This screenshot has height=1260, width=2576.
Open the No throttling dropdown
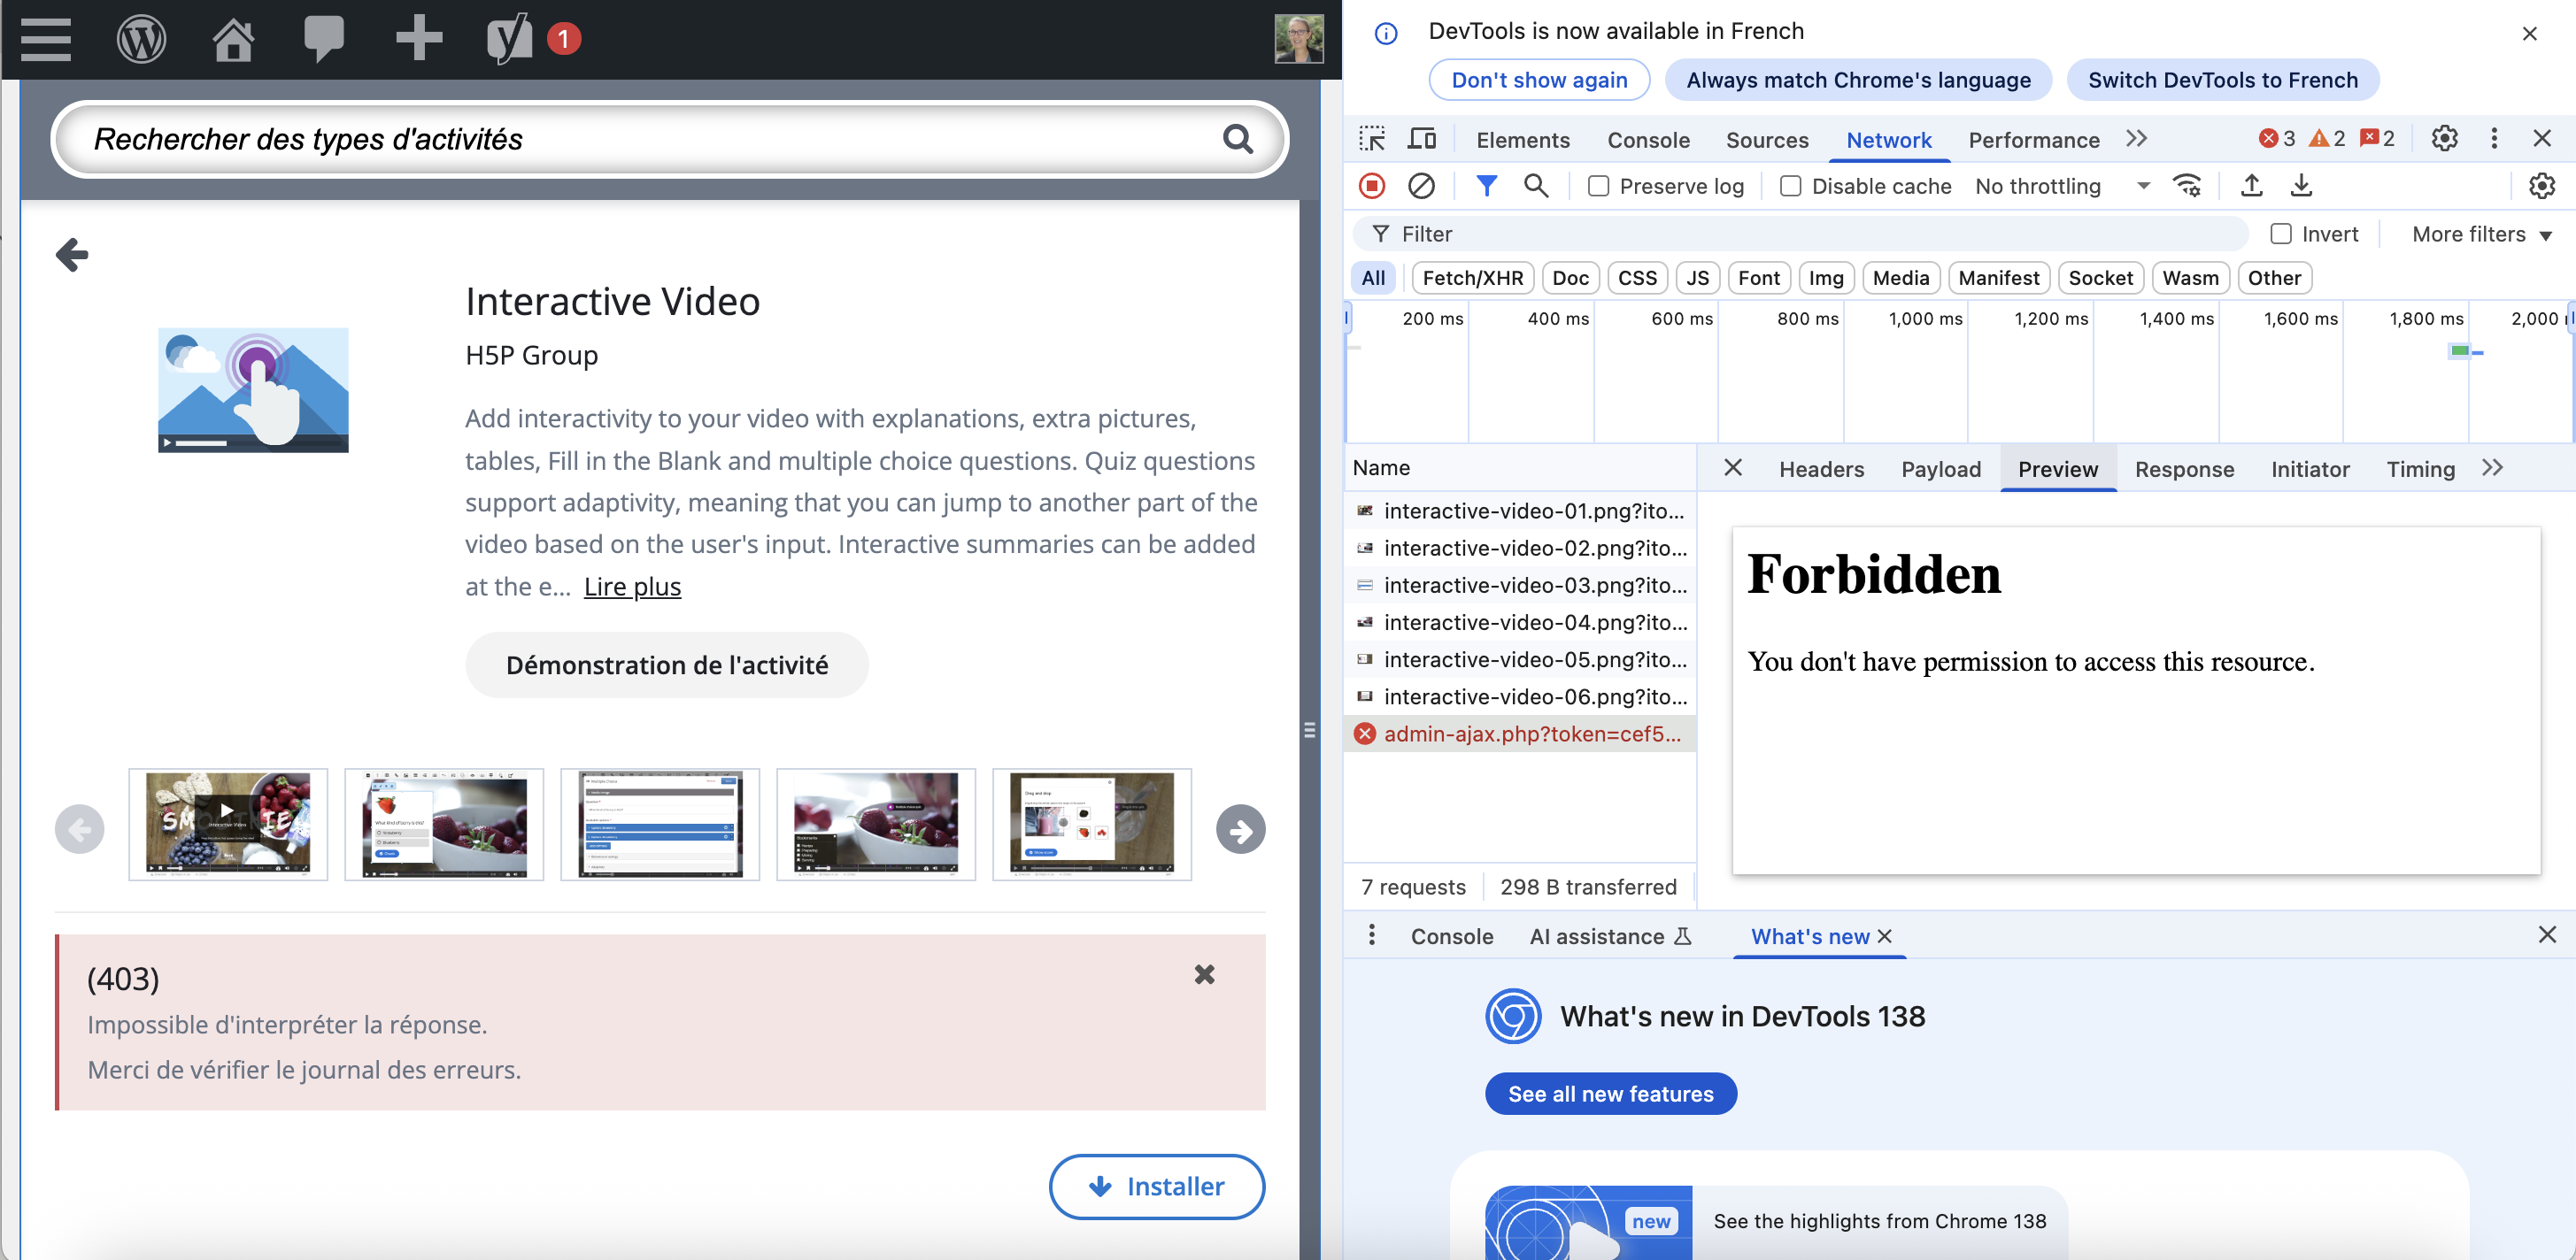click(x=2062, y=186)
